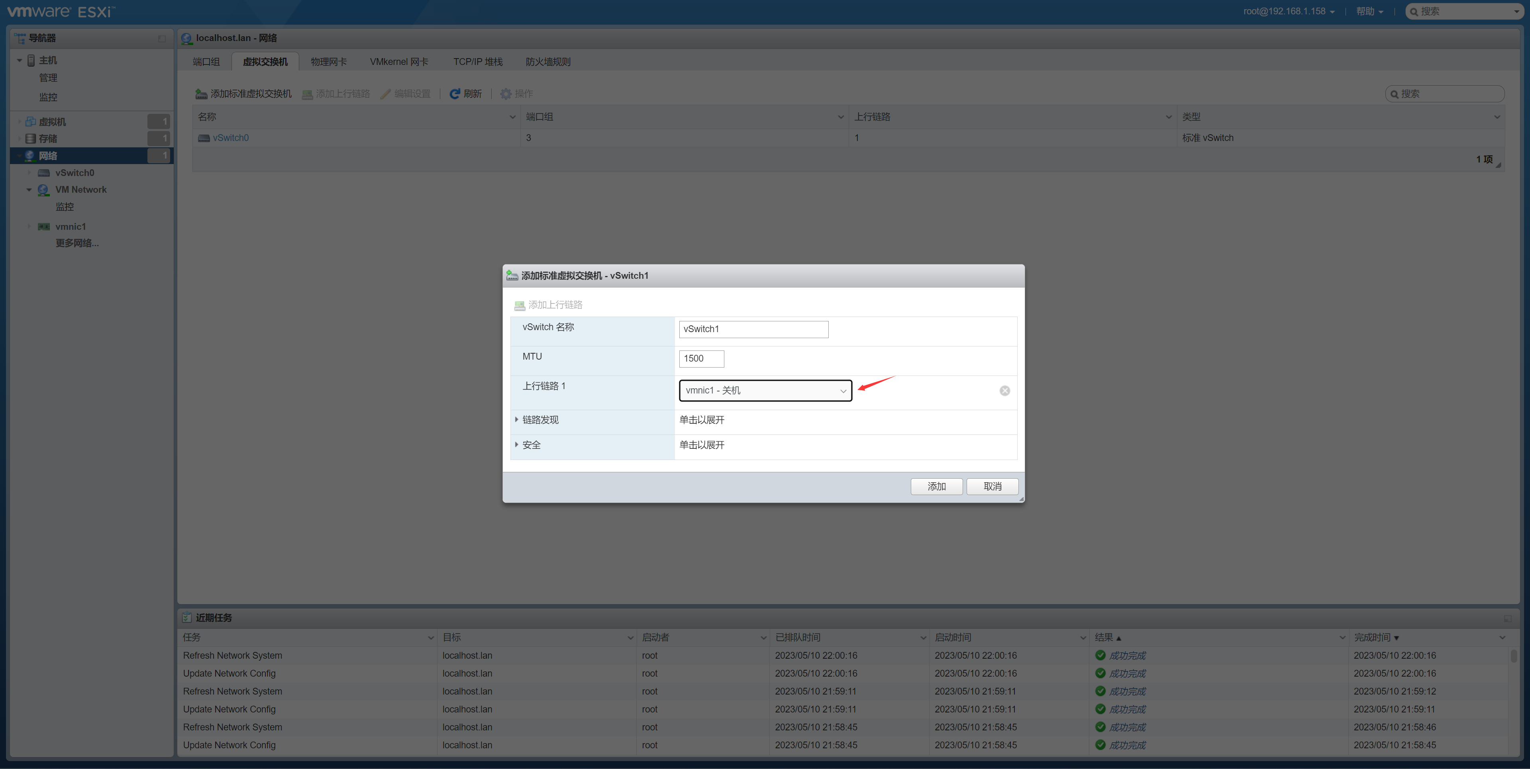Expand the link discovery section
This screenshot has width=1530, height=769.
pos(516,420)
